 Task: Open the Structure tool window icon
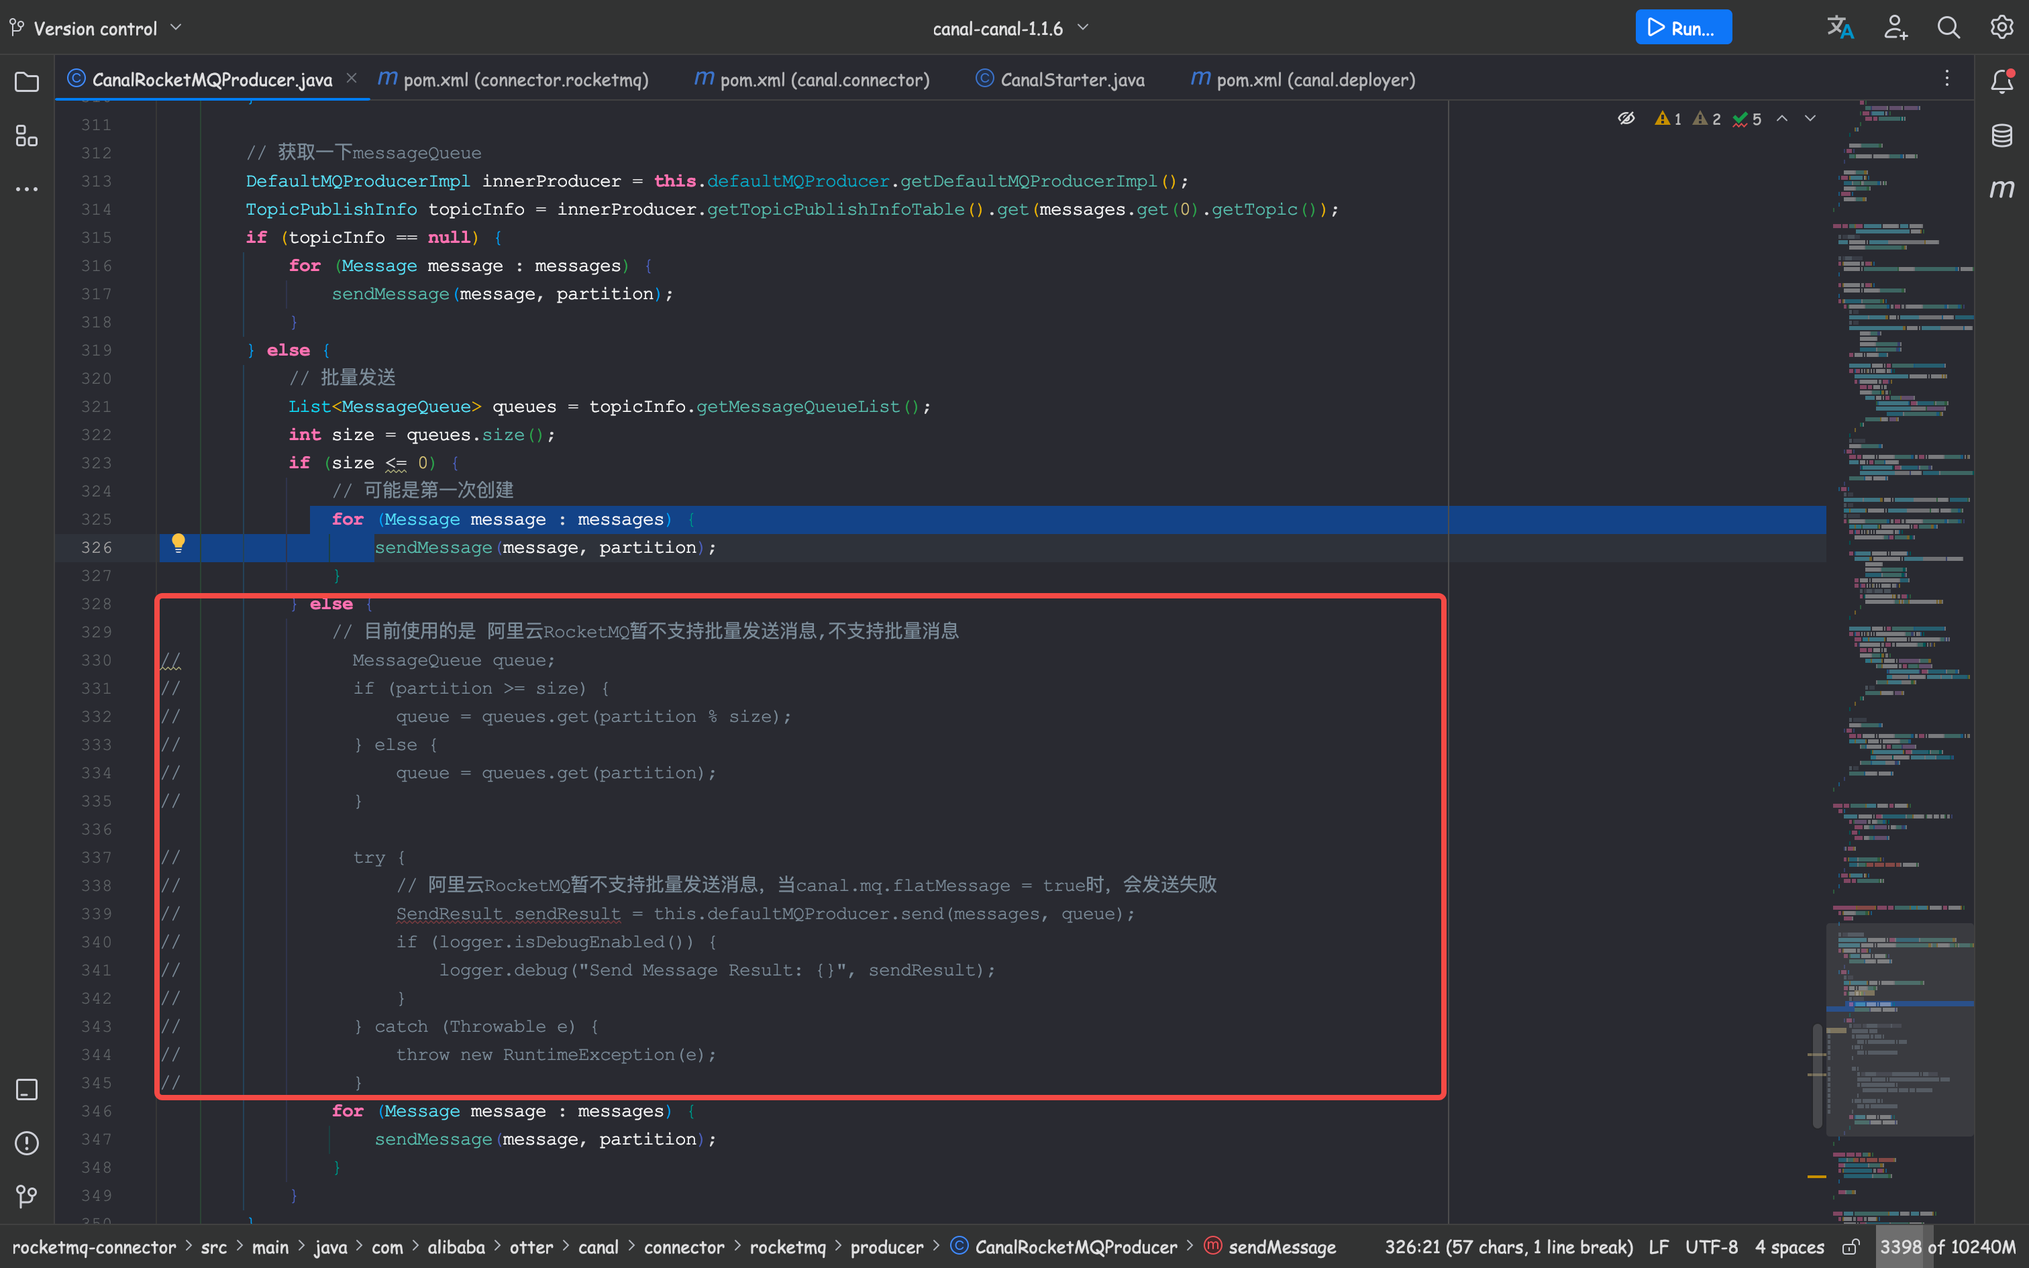tap(27, 136)
